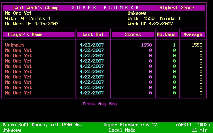Viewport: 213px width, 133px height.
Task: Click the Scores column header
Action: tap(133, 35)
